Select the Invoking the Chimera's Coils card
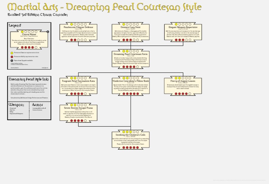Viewport: 269px width, 184px height. 131,140
